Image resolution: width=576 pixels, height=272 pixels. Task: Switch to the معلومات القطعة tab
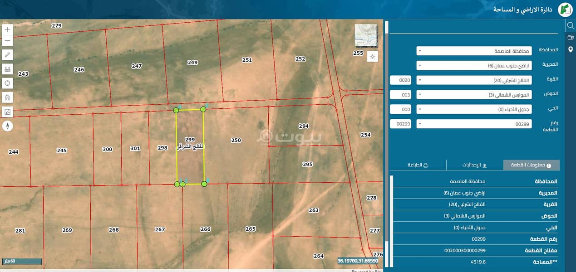pyautogui.click(x=531, y=165)
